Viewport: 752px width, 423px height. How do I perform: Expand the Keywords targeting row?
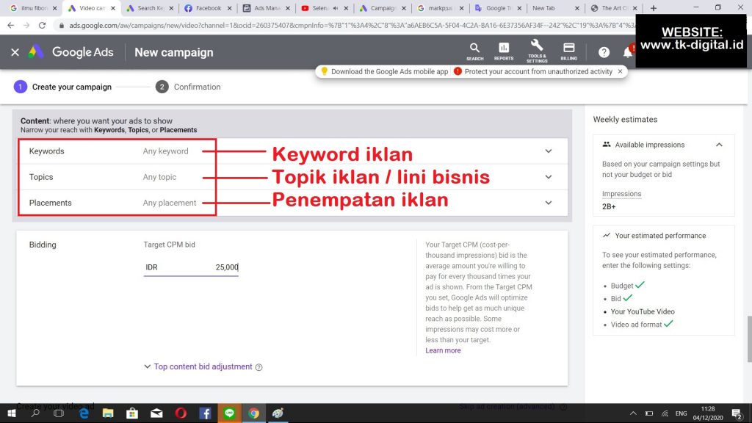[548, 151]
